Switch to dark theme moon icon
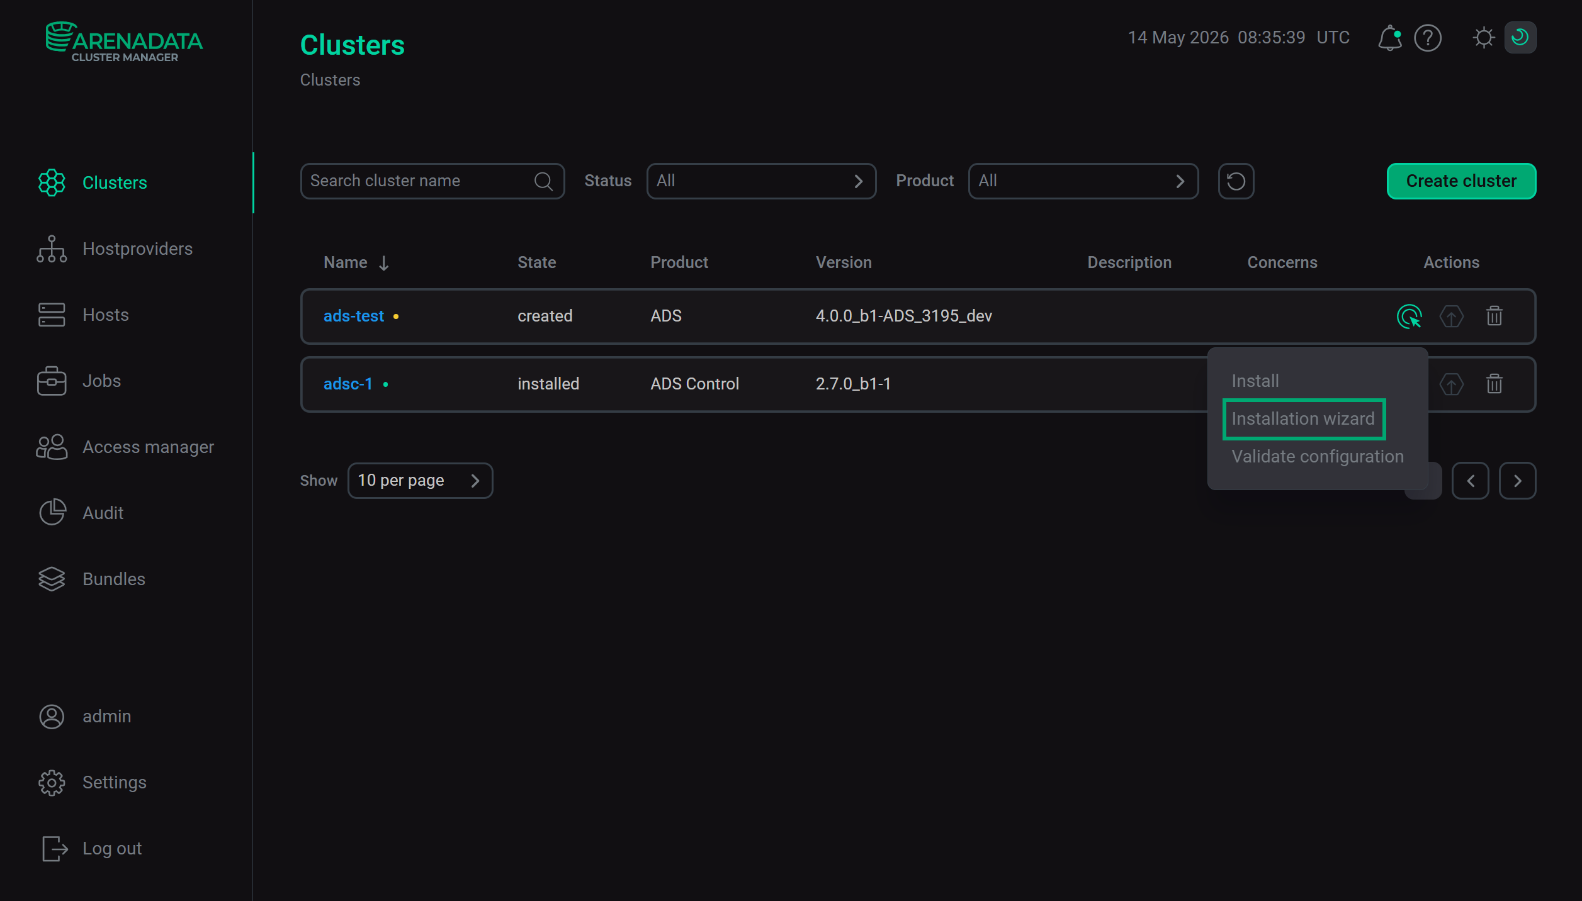Image resolution: width=1582 pixels, height=901 pixels. (x=1520, y=38)
